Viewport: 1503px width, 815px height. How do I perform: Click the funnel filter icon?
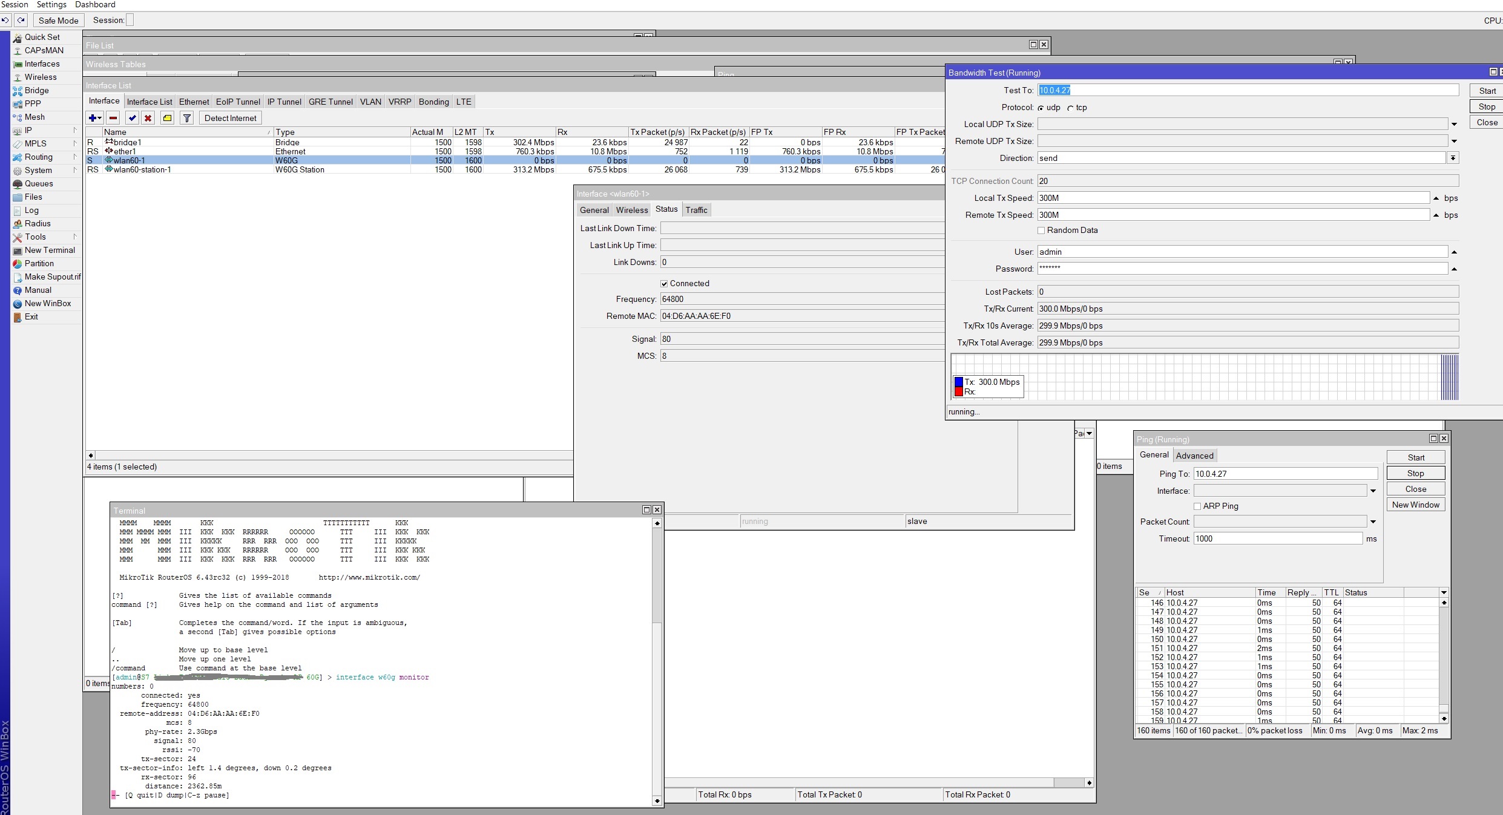pyautogui.click(x=187, y=118)
